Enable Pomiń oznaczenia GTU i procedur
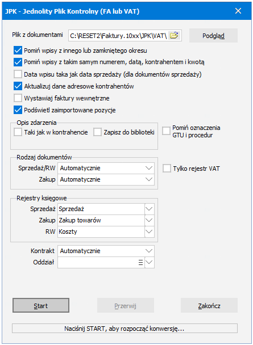This screenshot has height=345, width=253. point(167,131)
